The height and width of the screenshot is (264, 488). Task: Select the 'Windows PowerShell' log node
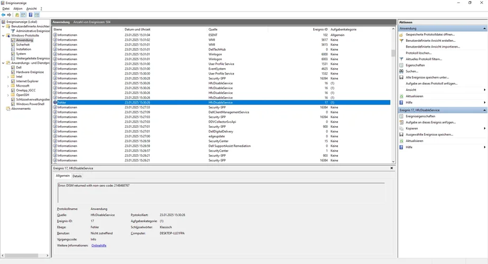[x=30, y=104]
